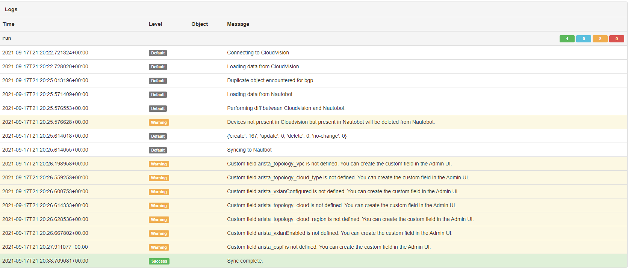This screenshot has width=628, height=269.
Task: Select timestamp 2021-09-17T21:20:26.600753+00:00
Action: coord(45,191)
